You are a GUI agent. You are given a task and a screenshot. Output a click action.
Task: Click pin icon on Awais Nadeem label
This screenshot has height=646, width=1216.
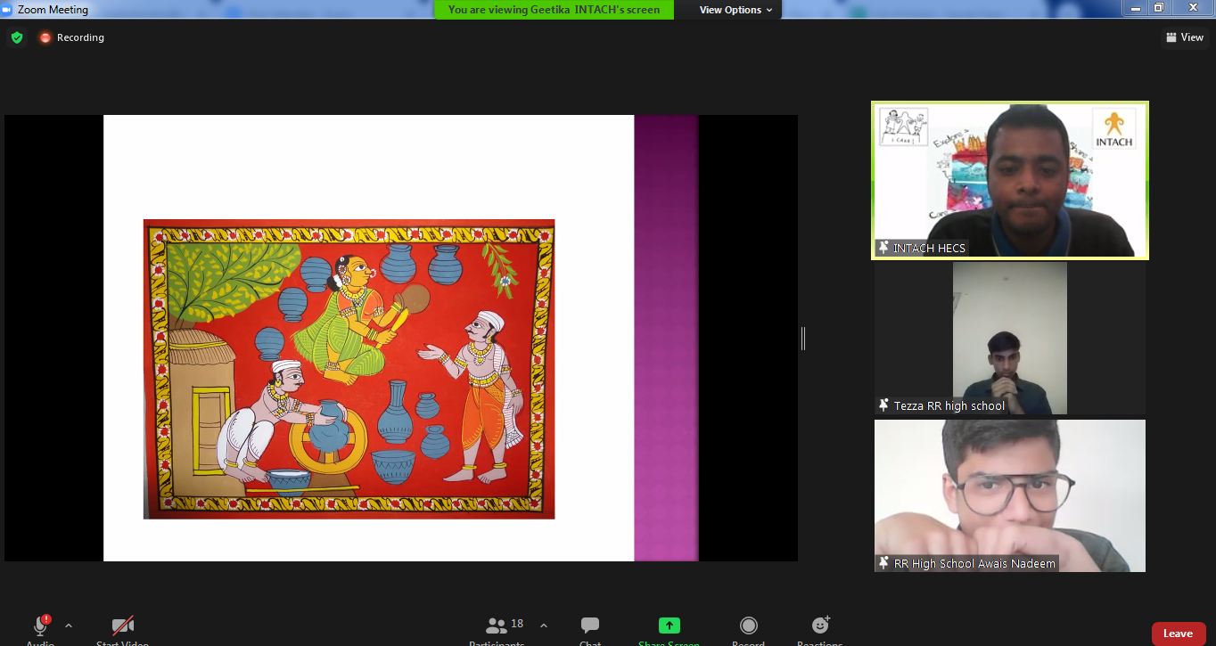(x=883, y=563)
